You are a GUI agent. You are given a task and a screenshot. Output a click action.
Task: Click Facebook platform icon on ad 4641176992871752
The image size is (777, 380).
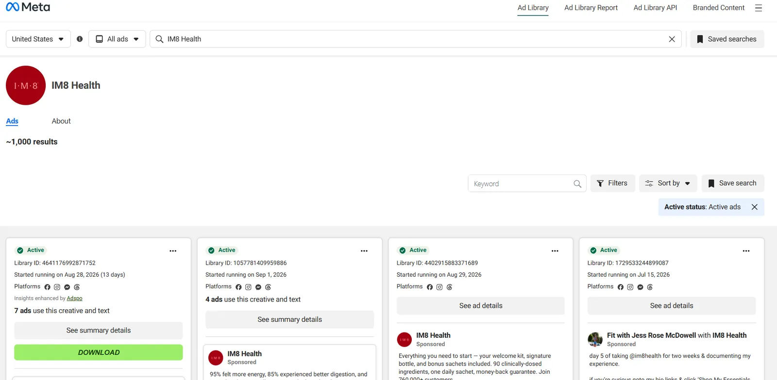pyautogui.click(x=47, y=287)
